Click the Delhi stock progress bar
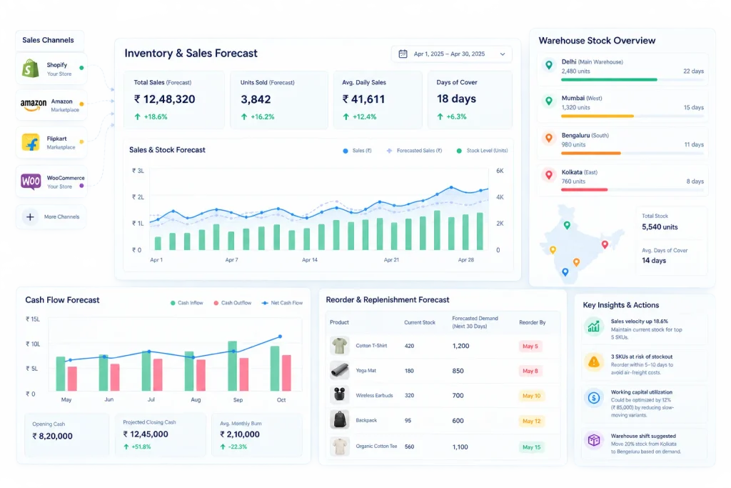Image resolution: width=731 pixels, height=488 pixels. [632, 80]
